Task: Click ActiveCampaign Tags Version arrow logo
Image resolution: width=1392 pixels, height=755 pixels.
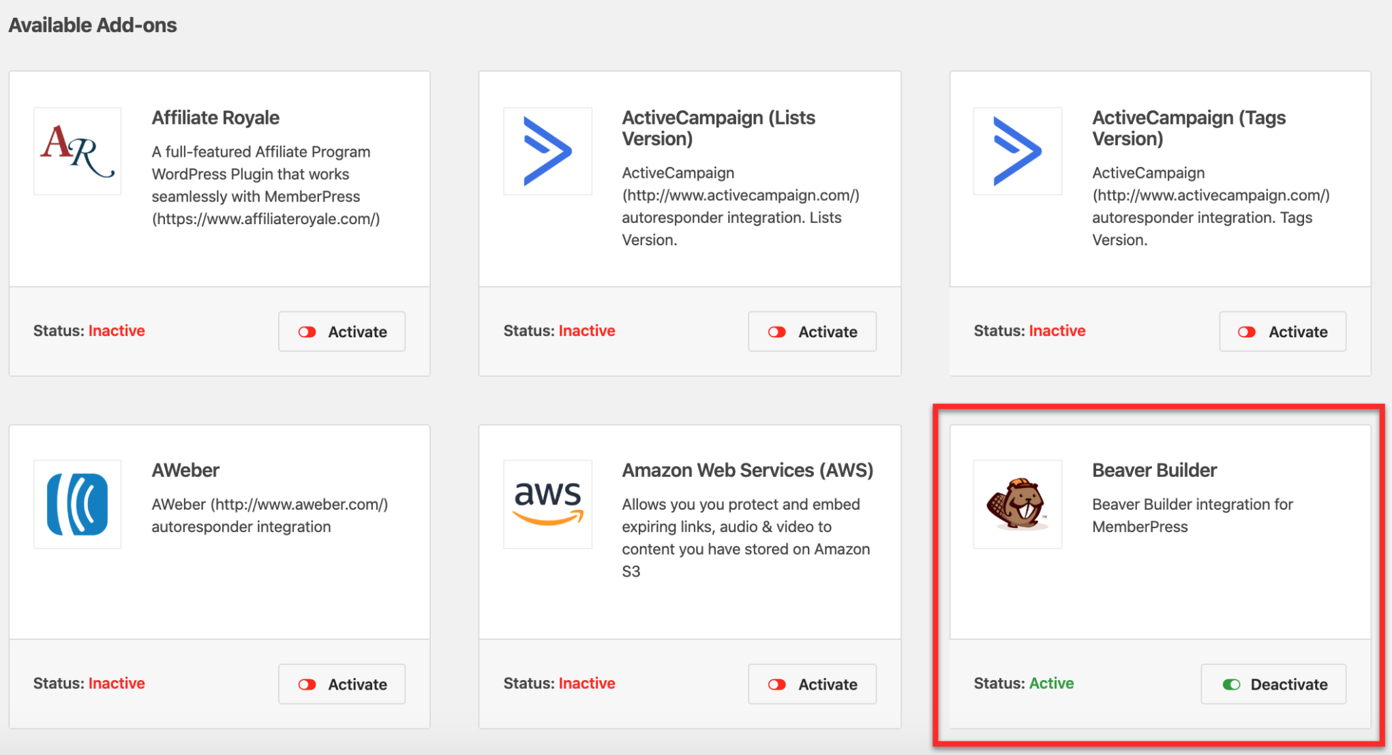Action: tap(1017, 151)
